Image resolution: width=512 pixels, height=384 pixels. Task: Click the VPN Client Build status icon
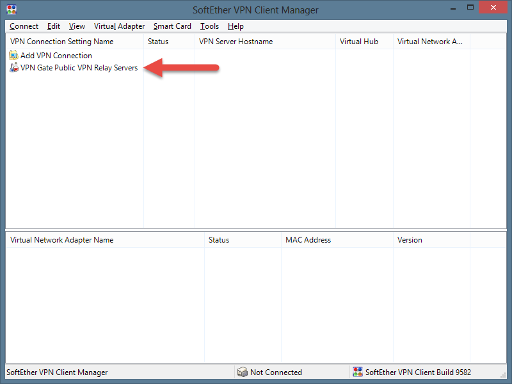tap(358, 372)
